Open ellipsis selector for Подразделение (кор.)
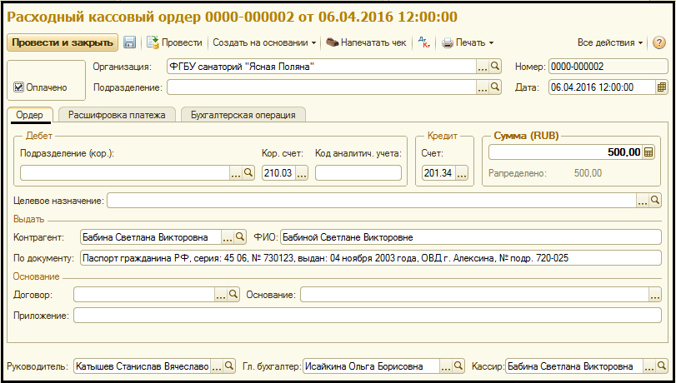This screenshot has height=383, width=676. click(236, 172)
